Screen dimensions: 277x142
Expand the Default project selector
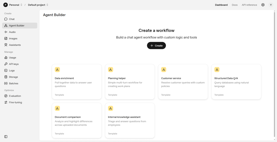38,5
